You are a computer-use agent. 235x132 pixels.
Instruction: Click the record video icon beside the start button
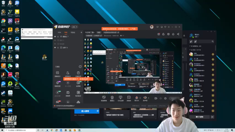[x=156, y=98]
